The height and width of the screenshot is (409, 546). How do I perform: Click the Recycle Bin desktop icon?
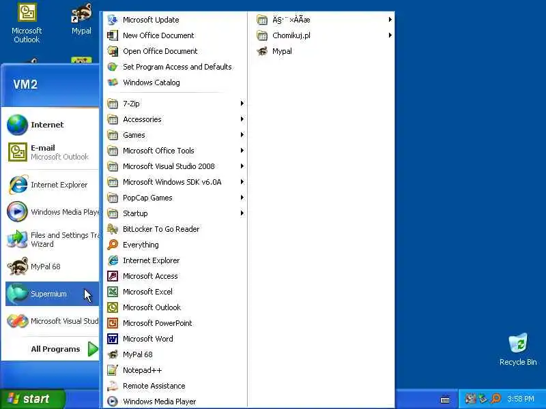(518, 349)
